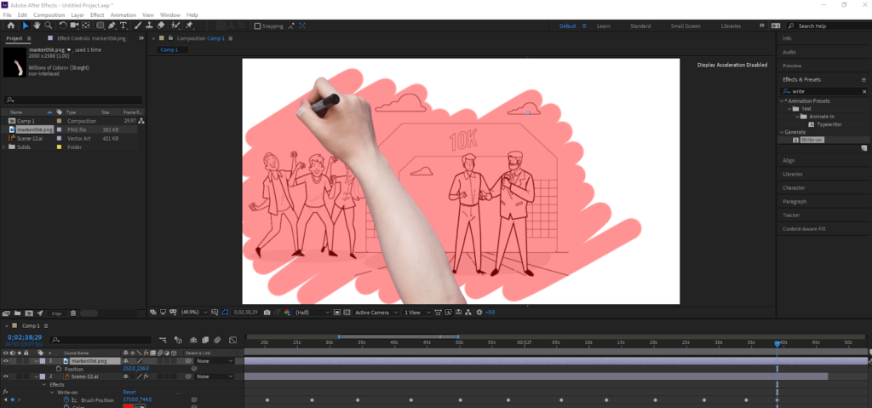Collapse the Effects group under Scene-12.ai
The height and width of the screenshot is (408, 872).
(44, 384)
